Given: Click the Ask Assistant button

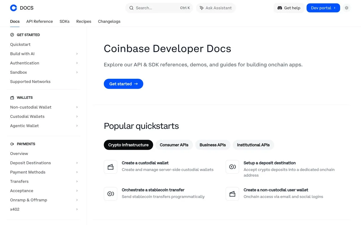Looking at the screenshot, I should pyautogui.click(x=216, y=8).
